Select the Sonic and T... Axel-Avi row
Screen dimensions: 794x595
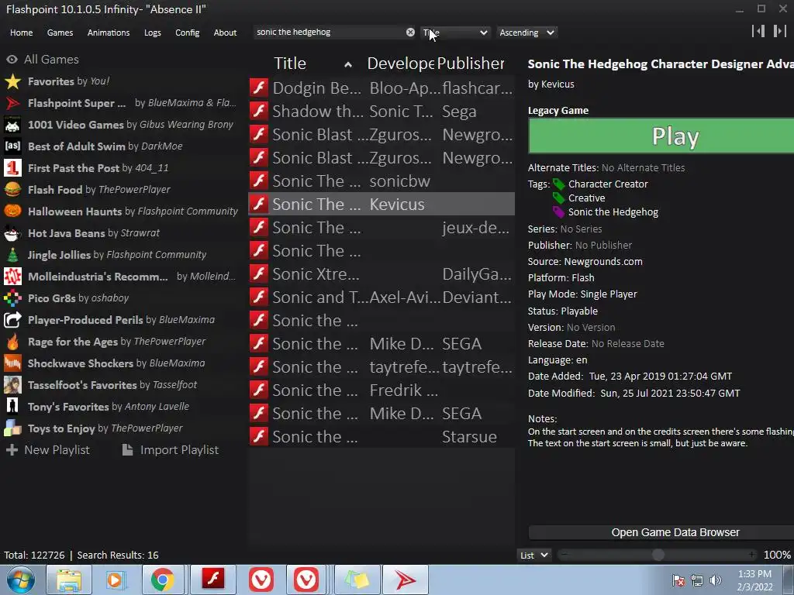click(x=381, y=297)
